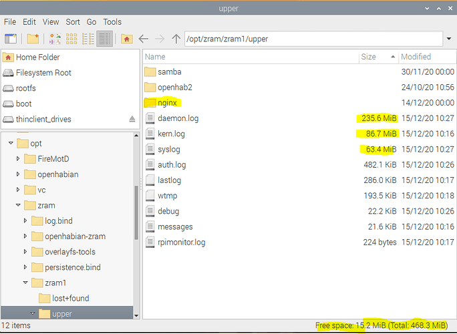Switch to compact list view
The width and height of the screenshot is (457, 334).
click(x=88, y=39)
